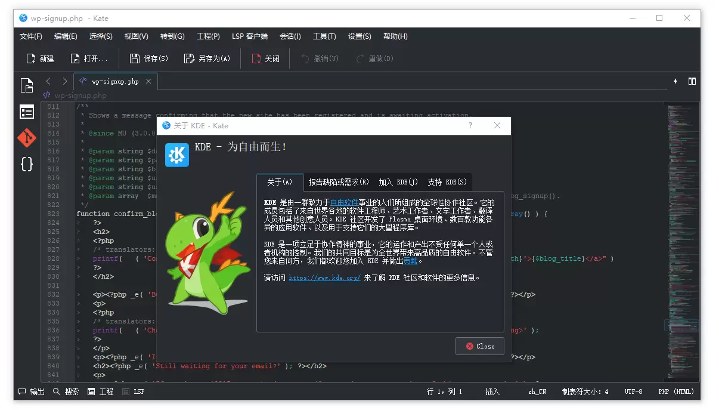This screenshot has width=719, height=410.
Task: Click the red 关闭 toolbar button
Action: coord(265,58)
